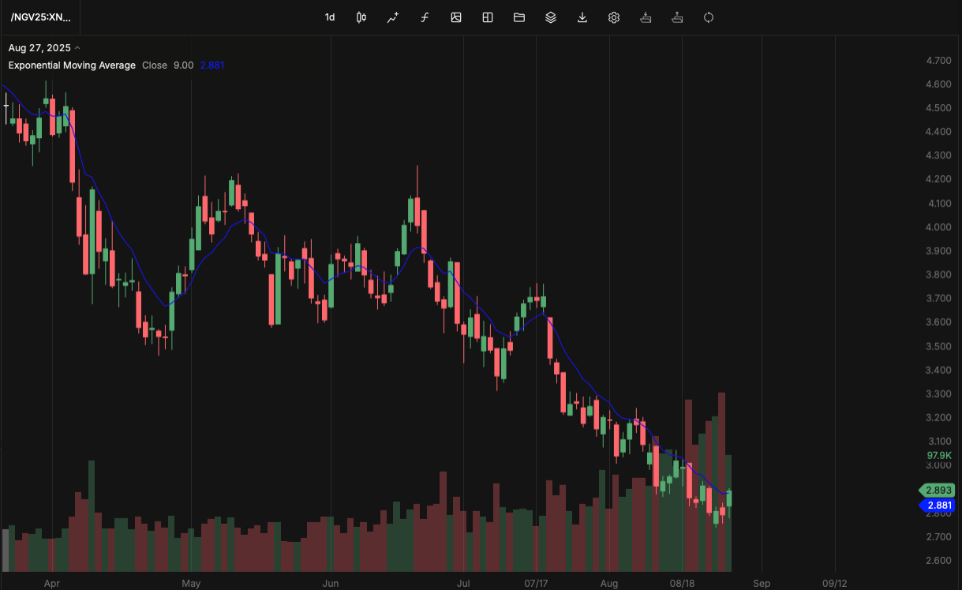This screenshot has width=962, height=590.
Task: Click the Jul label on time axis
Action: pos(463,584)
